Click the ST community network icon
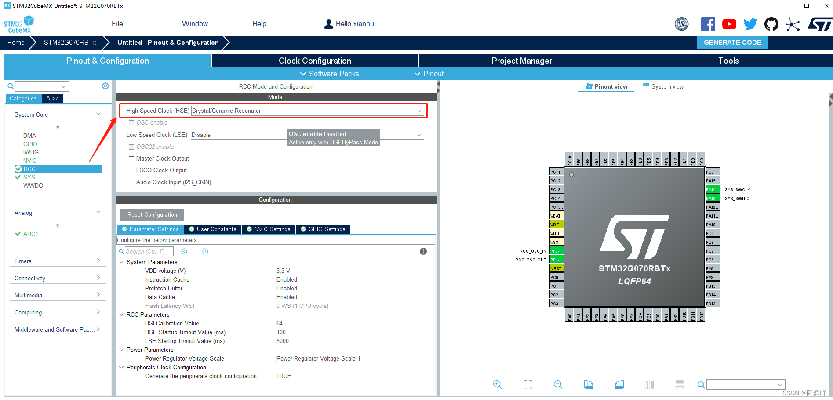The width and height of the screenshot is (833, 400). point(793,24)
